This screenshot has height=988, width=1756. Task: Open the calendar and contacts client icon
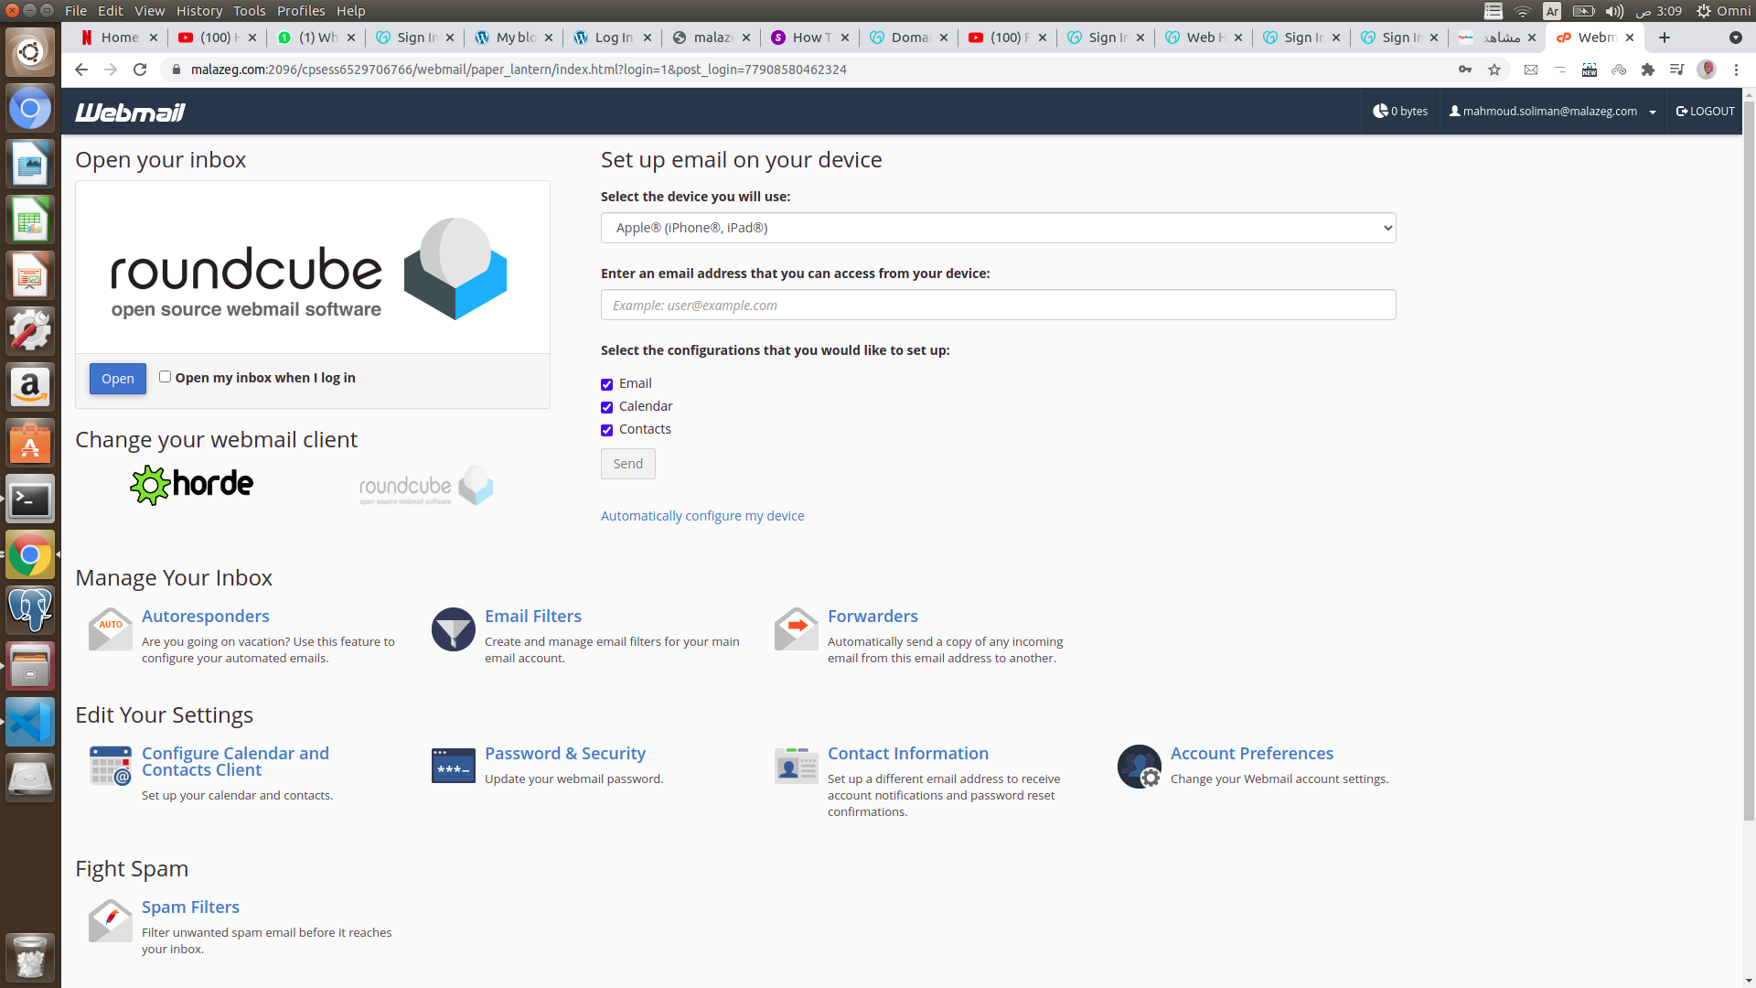click(x=111, y=766)
